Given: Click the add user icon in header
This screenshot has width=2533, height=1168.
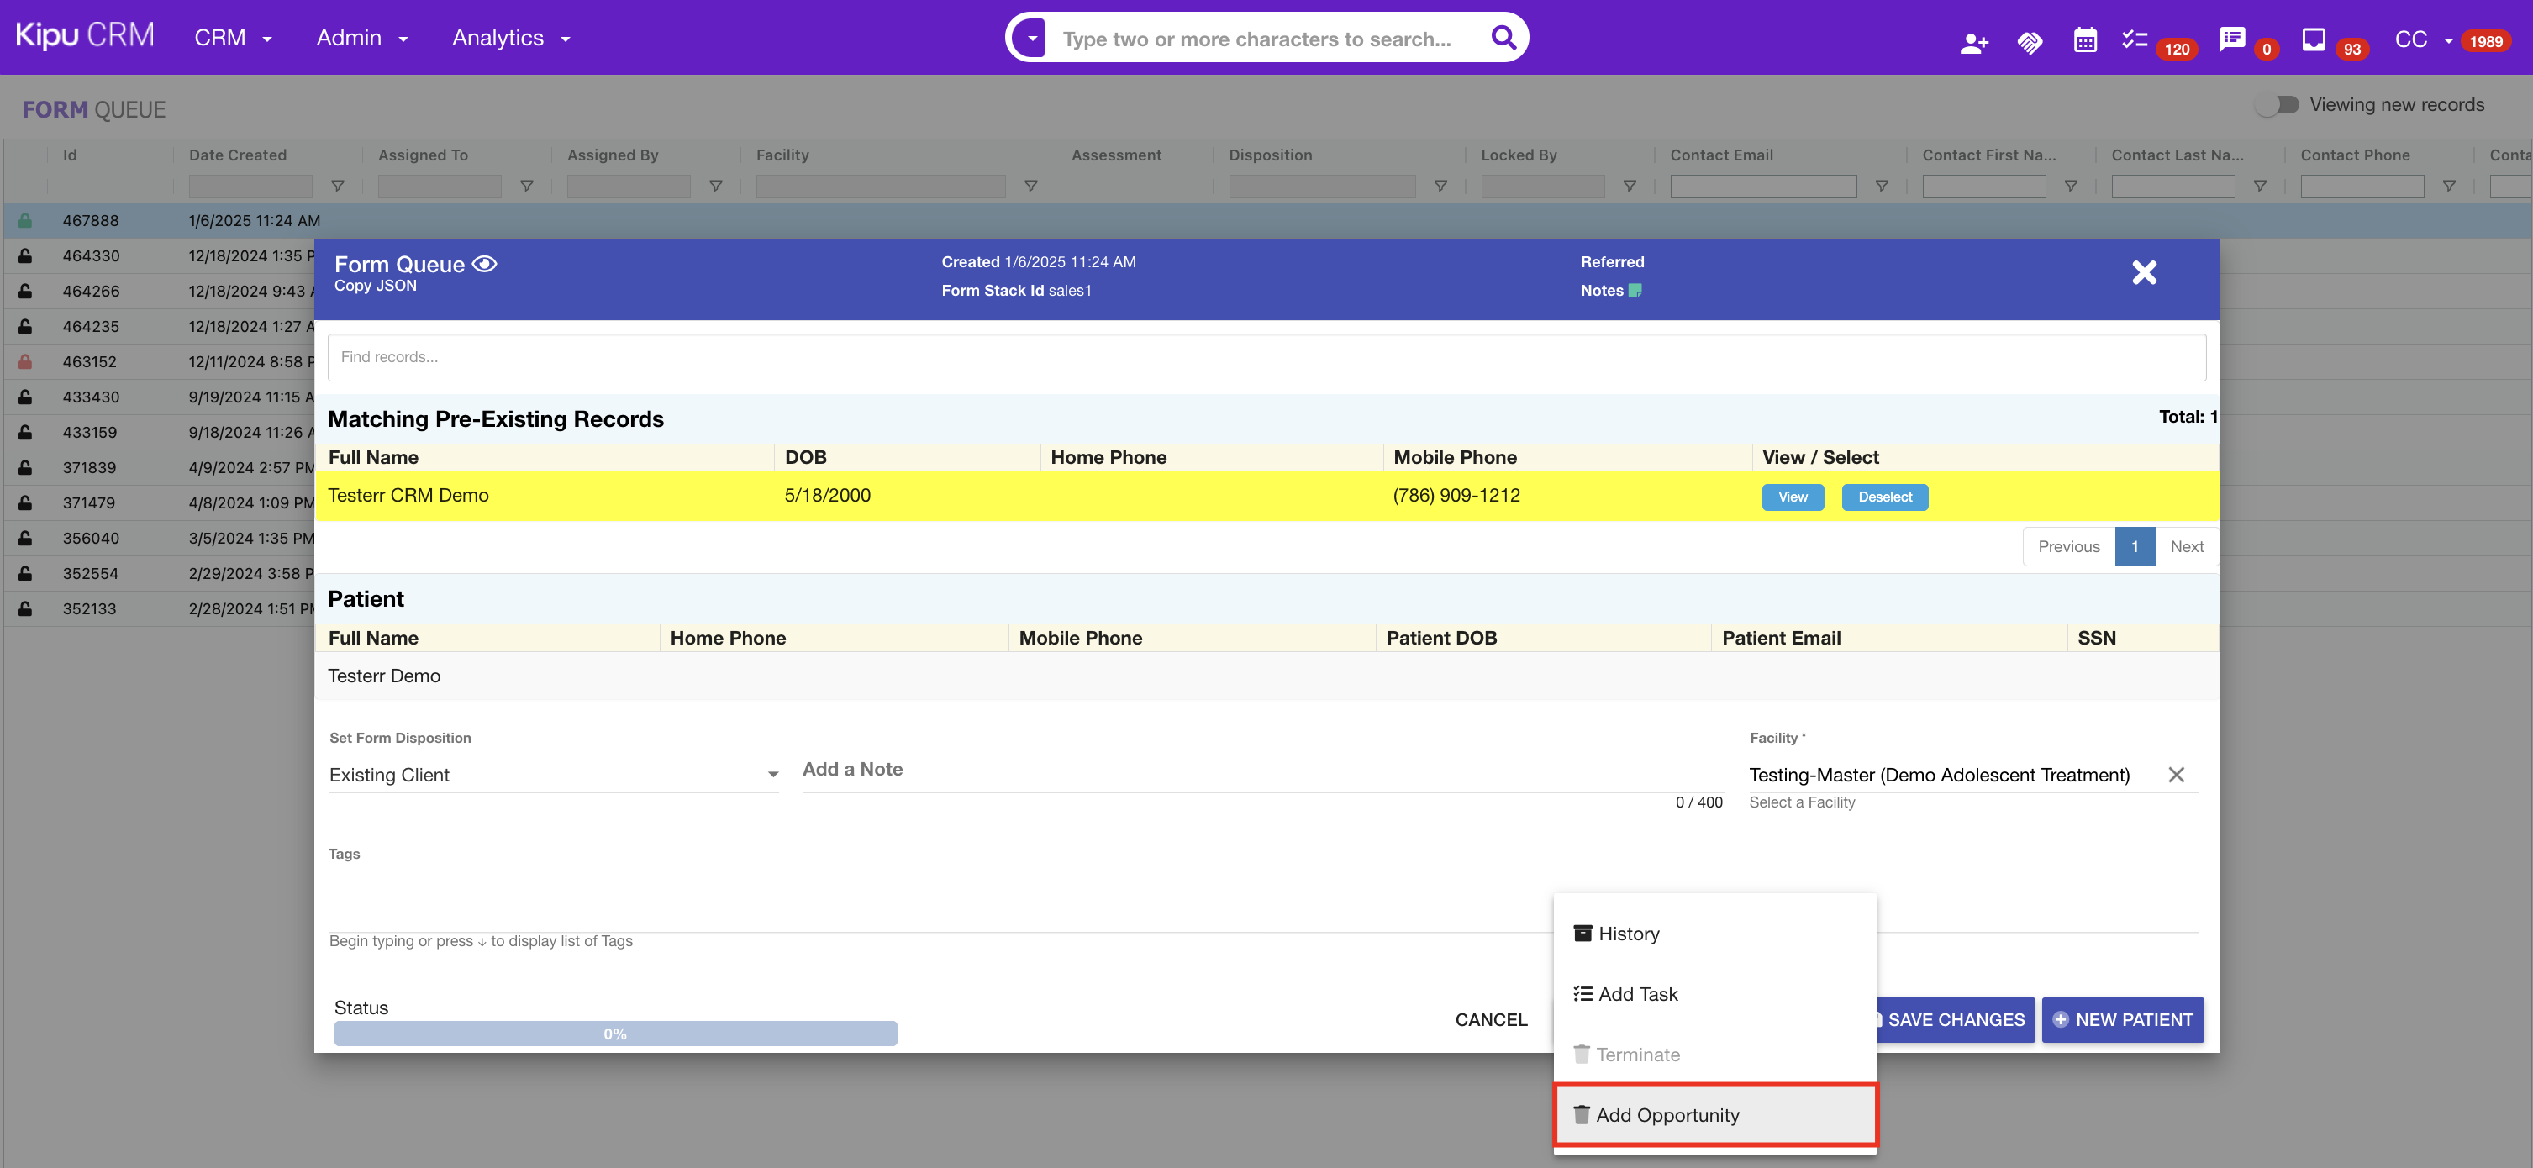Looking at the screenshot, I should click(x=1972, y=41).
